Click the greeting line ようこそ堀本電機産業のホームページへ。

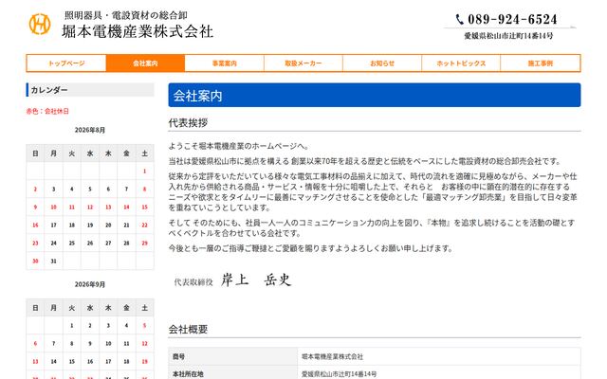239,146
